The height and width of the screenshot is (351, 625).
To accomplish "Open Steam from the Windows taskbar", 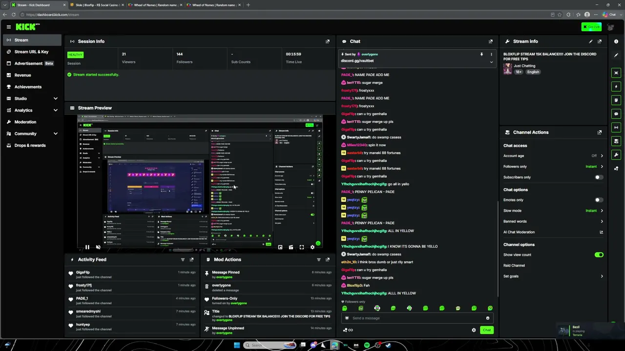I will tap(388, 345).
